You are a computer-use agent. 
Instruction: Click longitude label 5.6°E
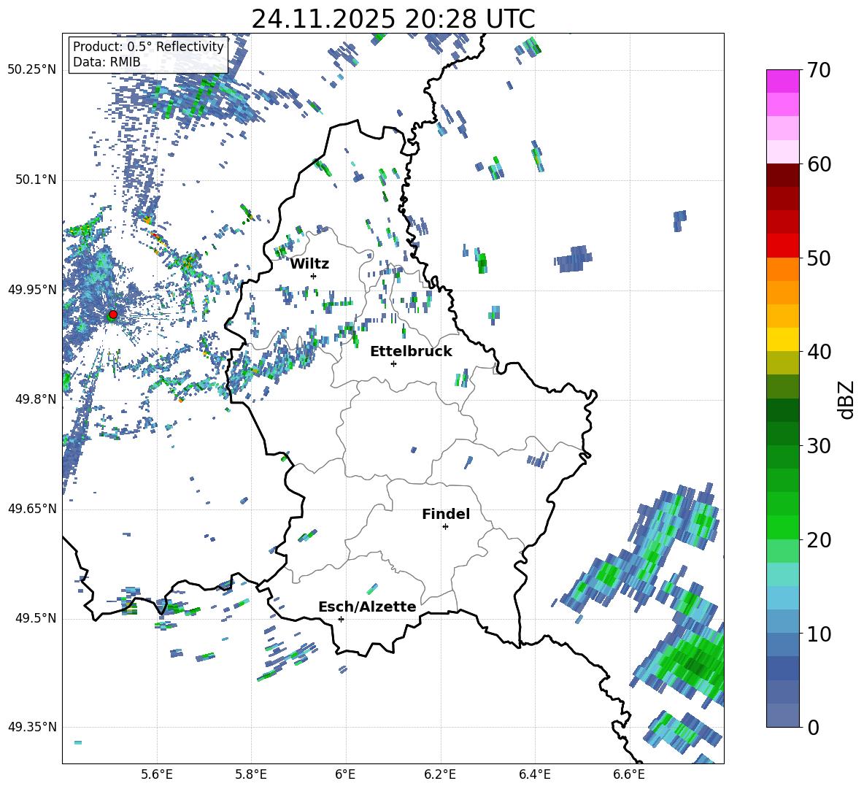156,775
